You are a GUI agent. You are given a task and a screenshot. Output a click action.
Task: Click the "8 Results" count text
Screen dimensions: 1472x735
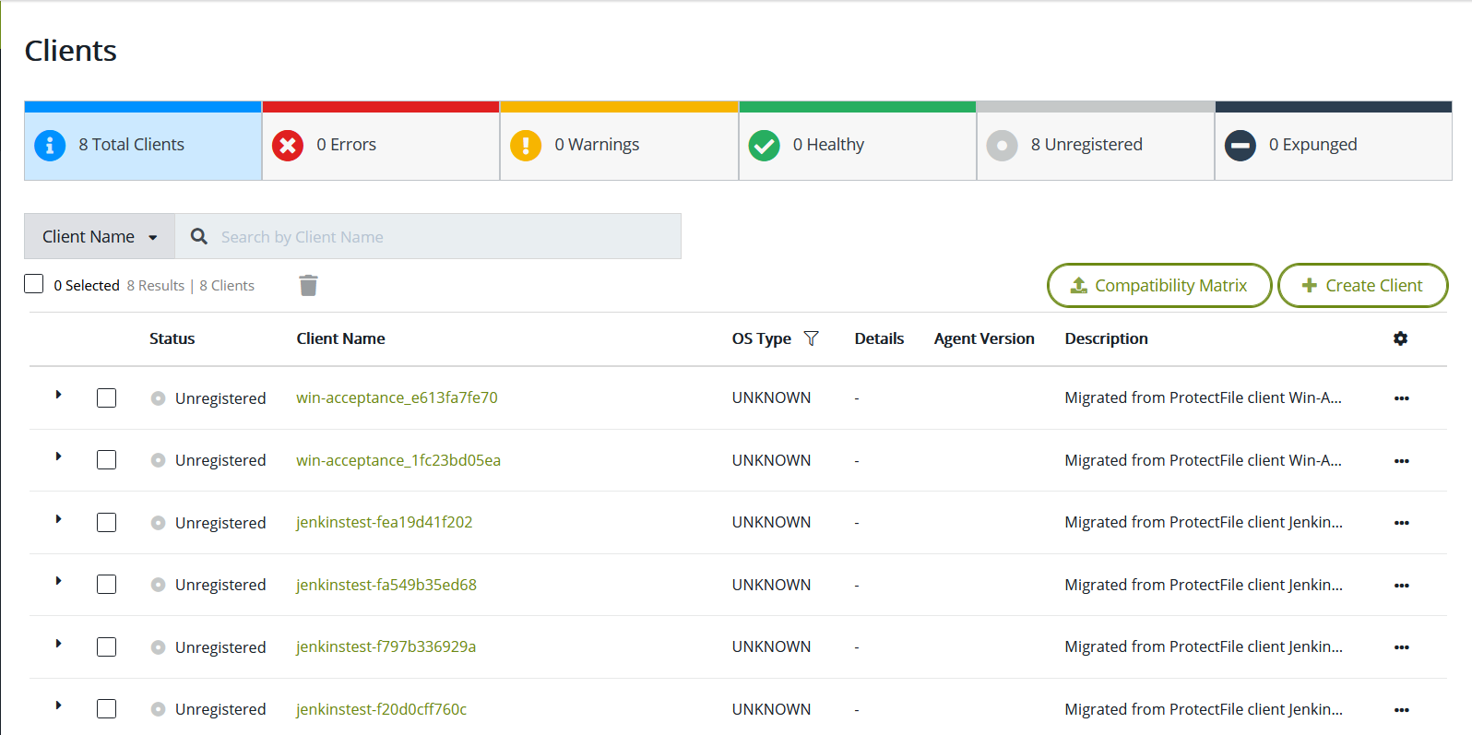point(156,285)
